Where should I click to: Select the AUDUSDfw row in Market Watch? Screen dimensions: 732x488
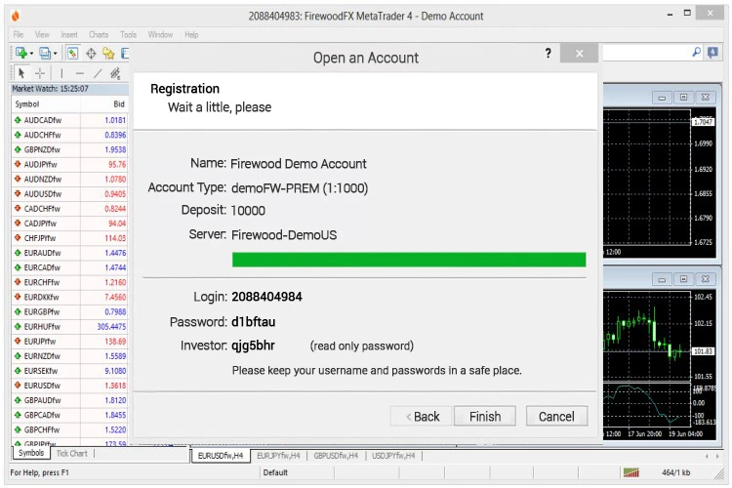(69, 194)
